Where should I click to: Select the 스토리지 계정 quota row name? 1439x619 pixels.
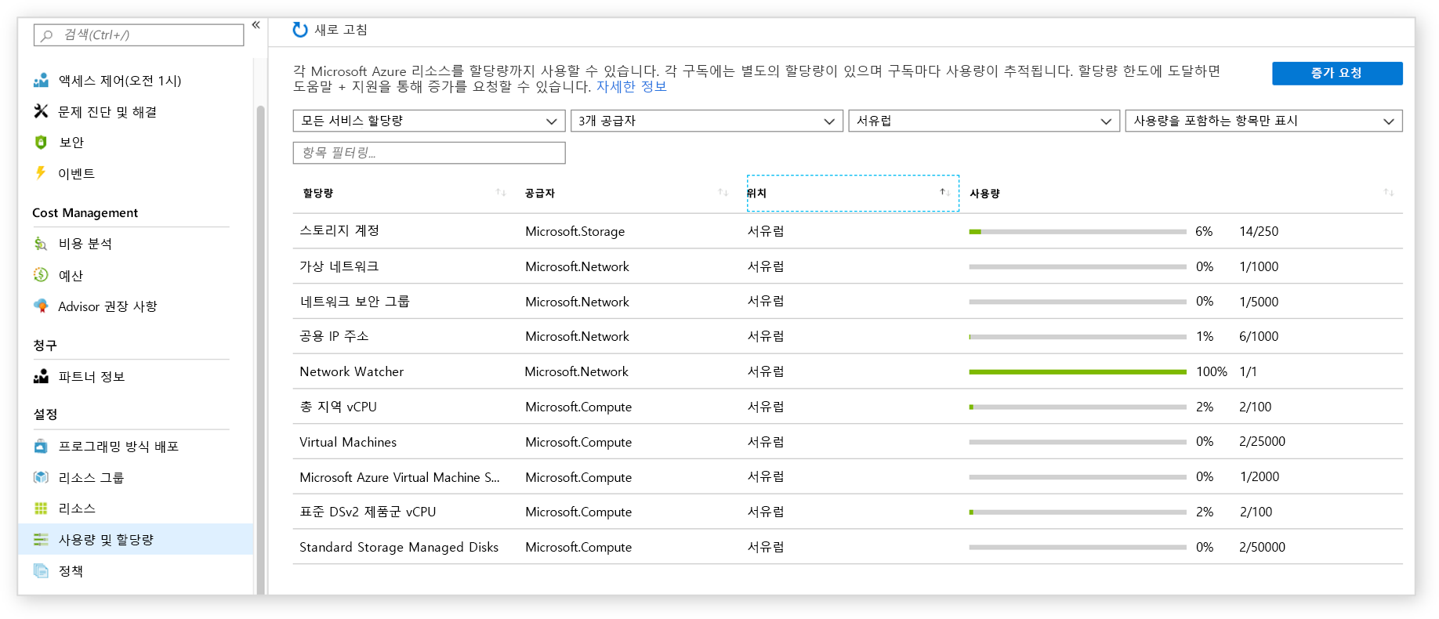[x=339, y=230]
